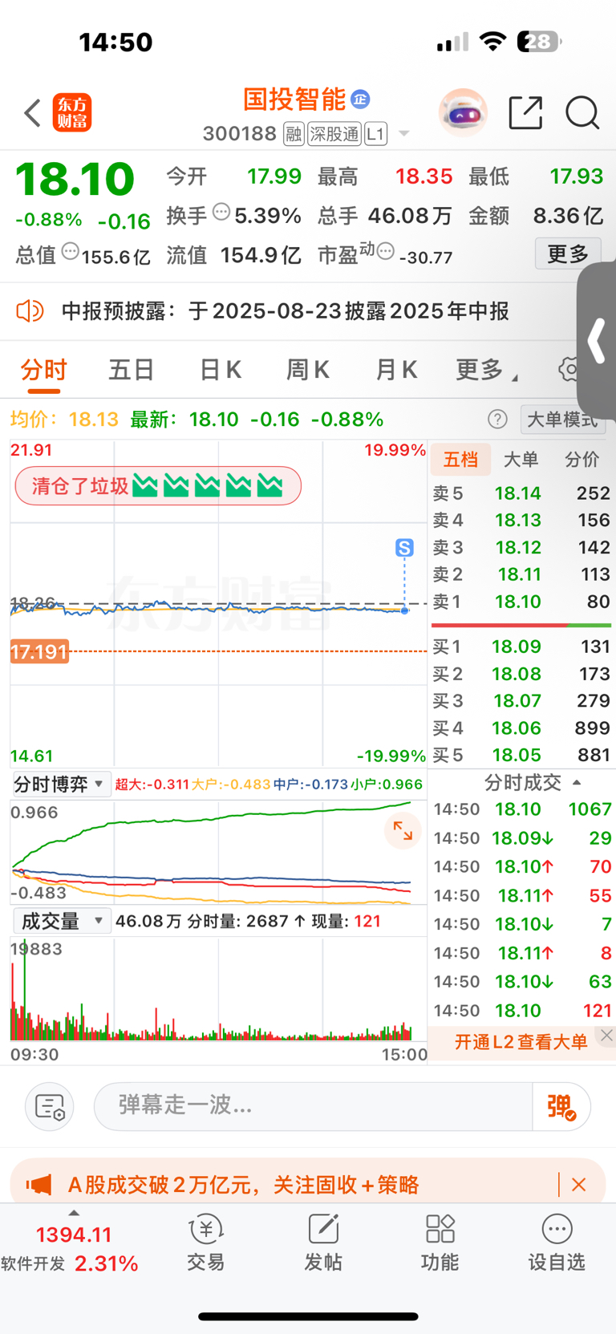The image size is (616, 1334).
Task: Switch to the 日K tab
Action: tap(220, 370)
